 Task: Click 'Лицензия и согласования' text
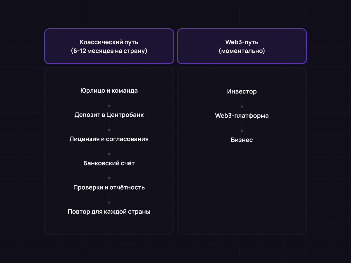[x=109, y=139]
